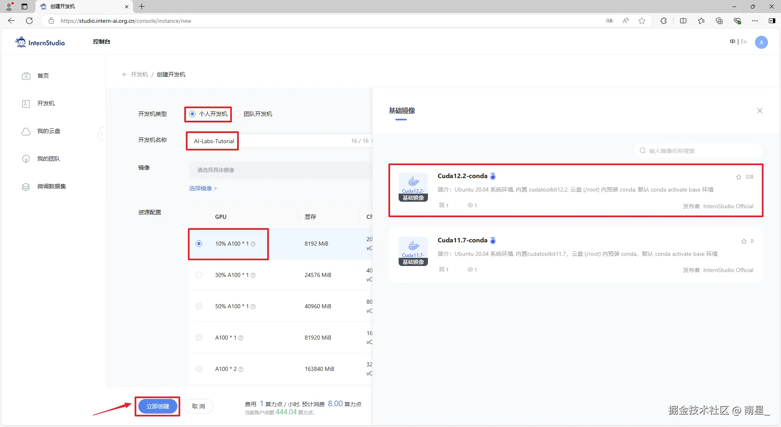Open the 我的云盘 cloud icon

click(x=26, y=131)
